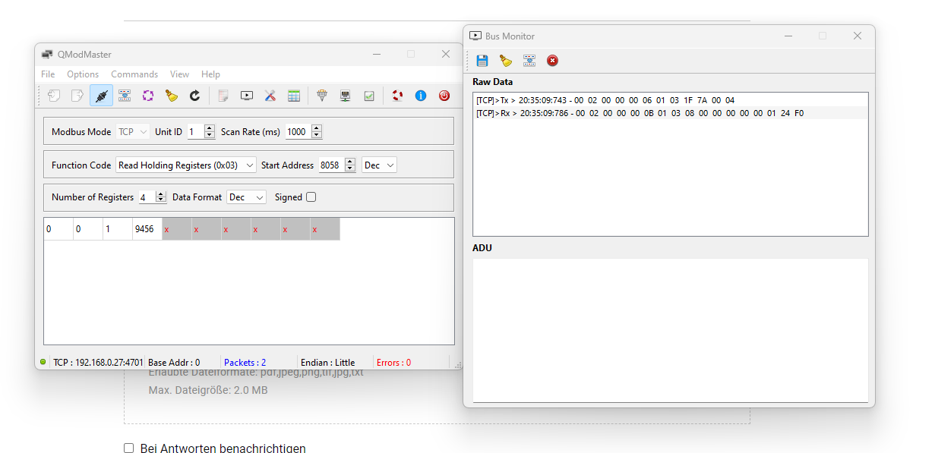Open the Modbus Mode TCP dropdown
Viewport: 935px width, 453px height.
click(133, 132)
